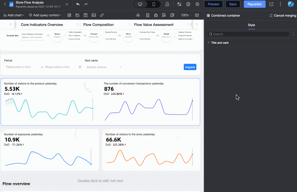Switch to mobile layout view
This screenshot has height=192, width=297.
click(x=153, y=4)
